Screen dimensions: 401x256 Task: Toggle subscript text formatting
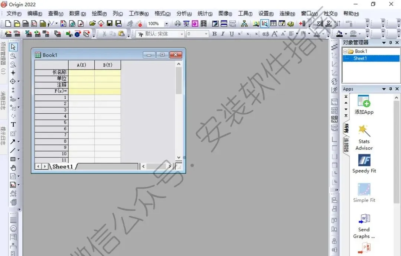248,34
